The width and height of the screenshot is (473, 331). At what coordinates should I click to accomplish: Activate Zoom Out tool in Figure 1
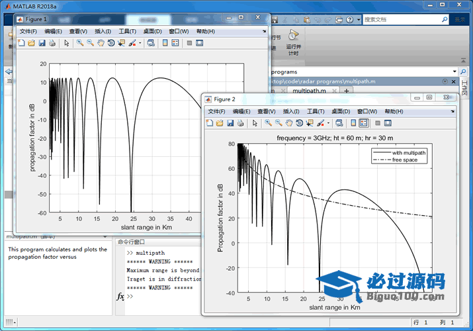pos(90,43)
